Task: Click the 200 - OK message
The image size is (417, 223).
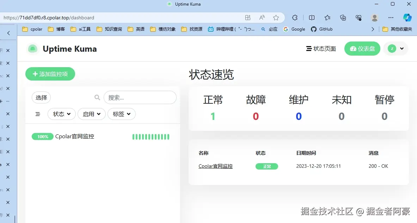Action: coord(378,166)
